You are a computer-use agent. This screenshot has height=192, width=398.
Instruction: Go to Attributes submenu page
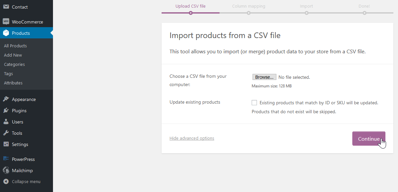(x=13, y=83)
